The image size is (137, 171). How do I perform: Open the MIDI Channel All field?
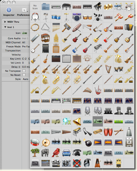pyautogui.click(x=24, y=42)
